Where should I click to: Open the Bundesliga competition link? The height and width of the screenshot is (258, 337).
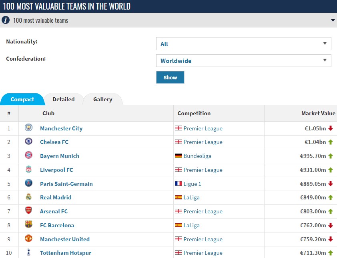click(197, 156)
